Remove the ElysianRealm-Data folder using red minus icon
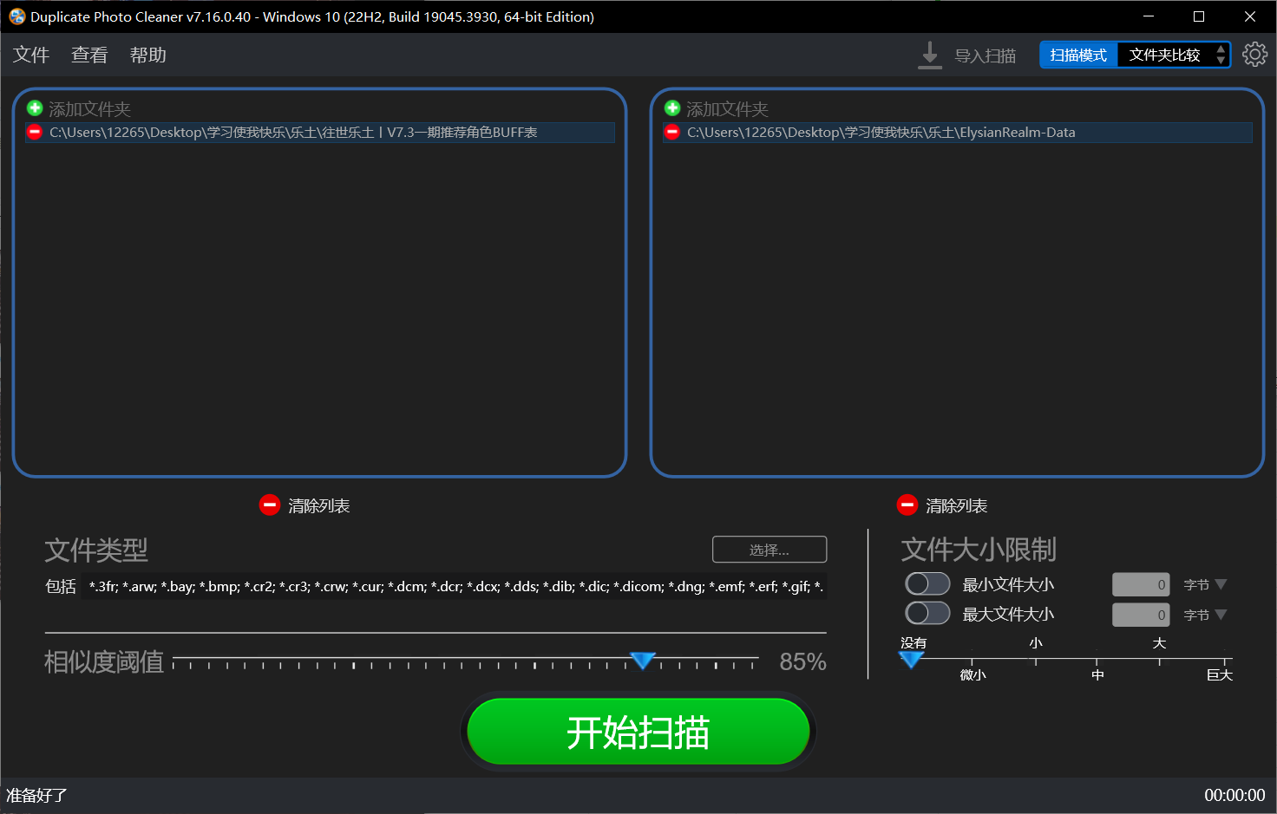Screen dimensions: 1277x814 click(x=672, y=132)
